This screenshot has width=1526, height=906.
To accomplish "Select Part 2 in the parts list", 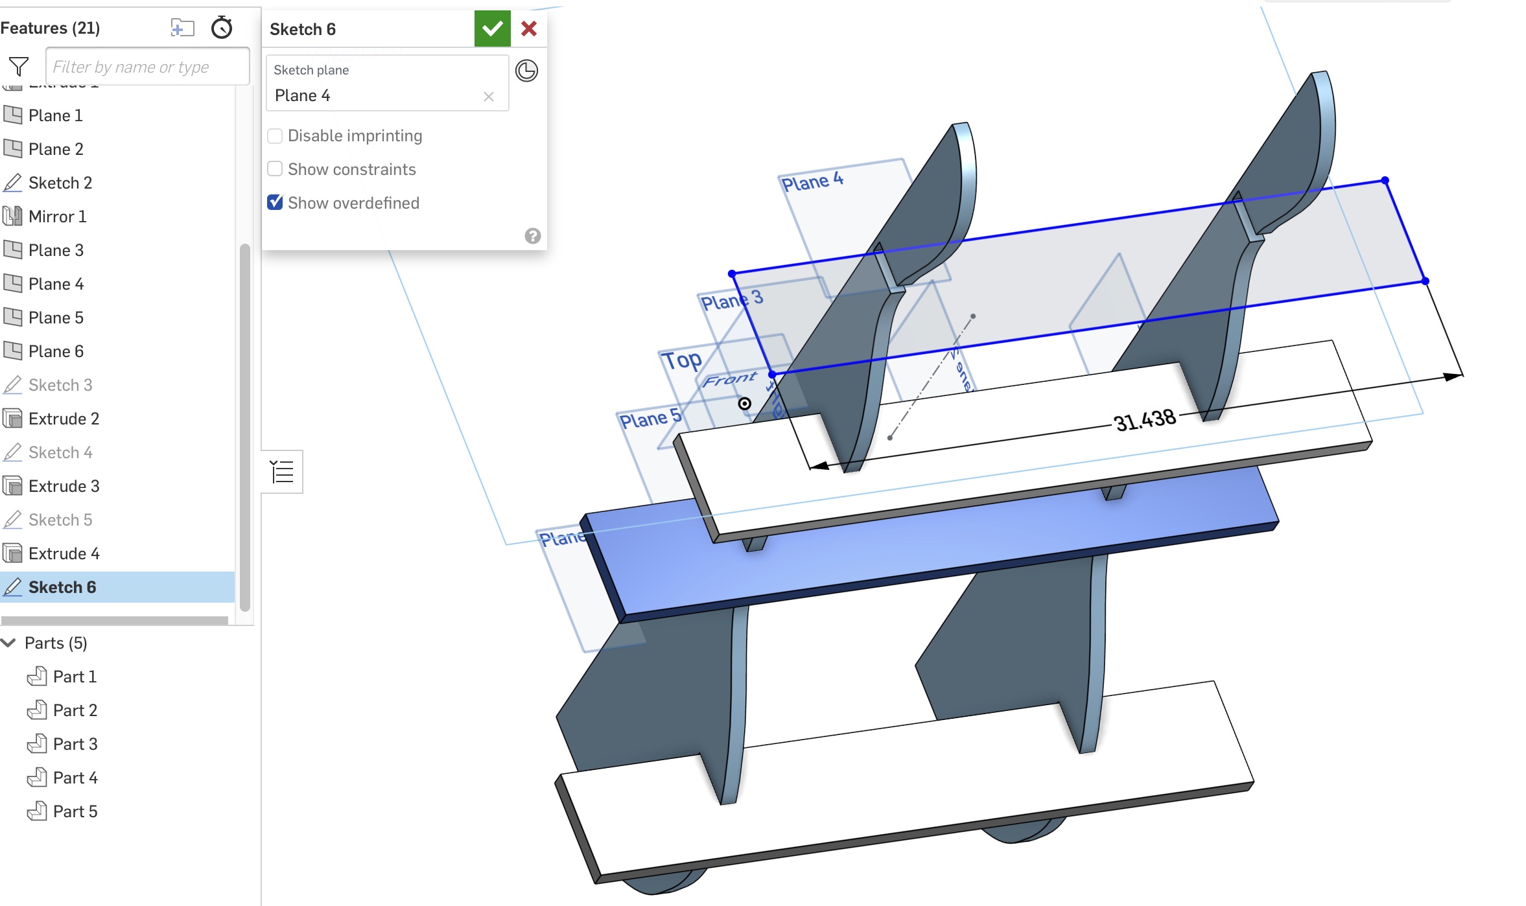I will tap(75, 710).
